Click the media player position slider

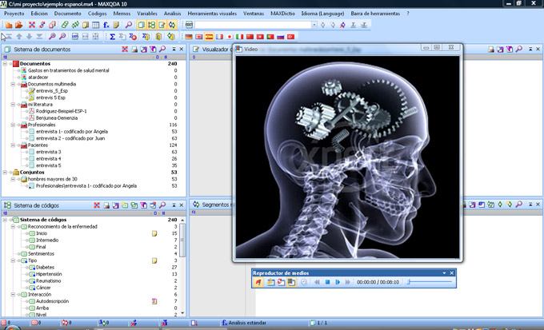point(430,282)
